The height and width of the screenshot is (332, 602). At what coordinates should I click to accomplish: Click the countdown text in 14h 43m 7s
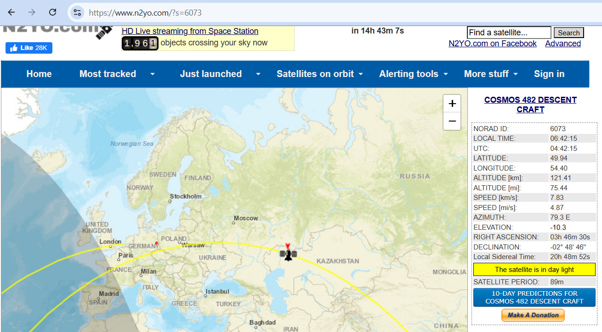tap(378, 31)
